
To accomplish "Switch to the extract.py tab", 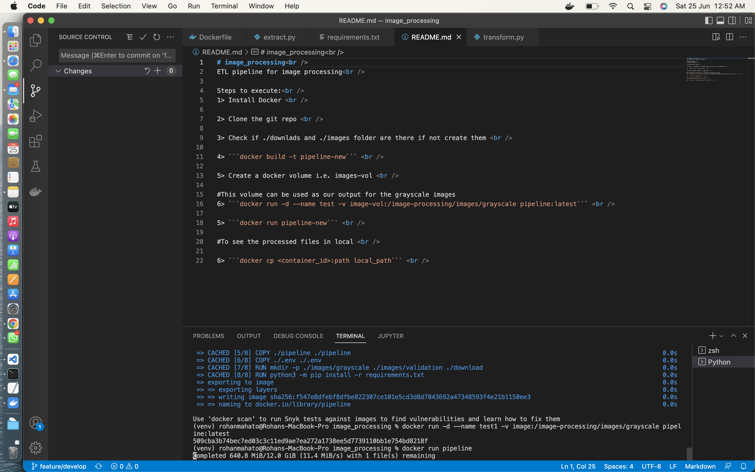I will click(x=279, y=37).
